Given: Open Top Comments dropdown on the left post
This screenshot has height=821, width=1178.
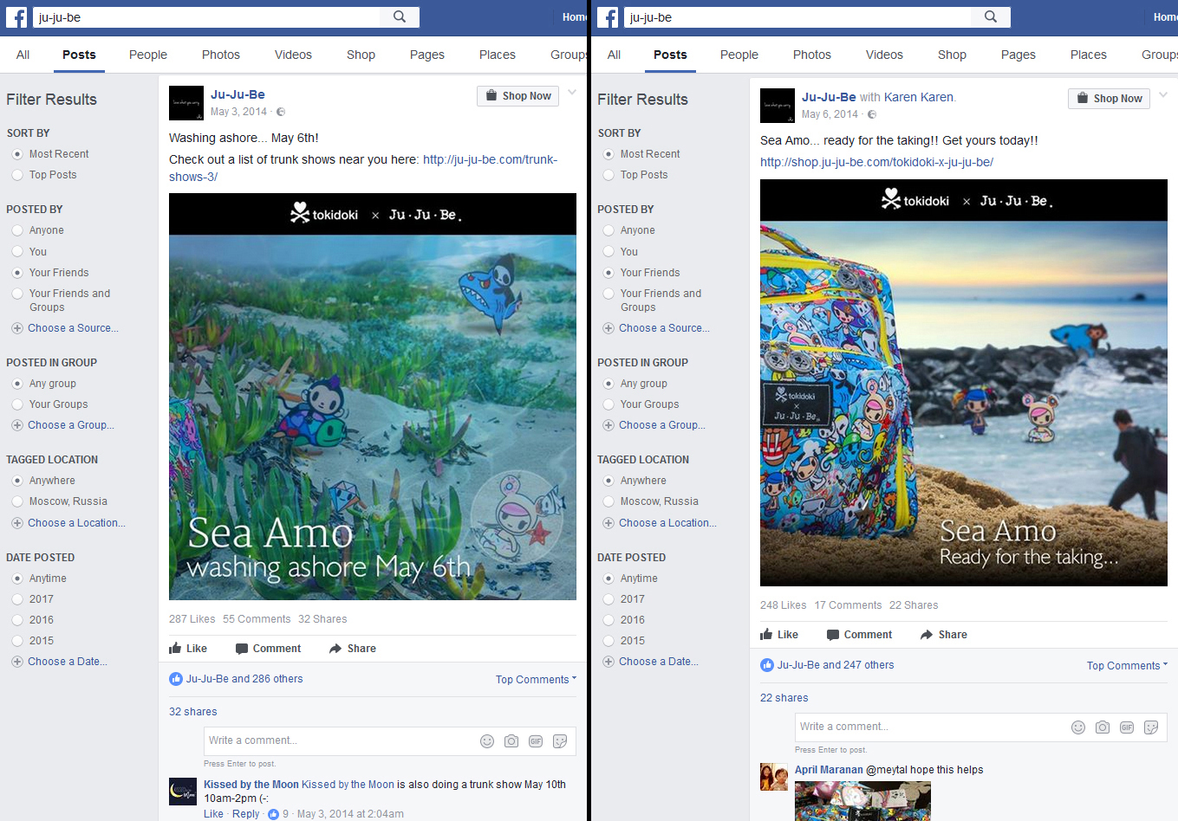Looking at the screenshot, I should coord(536,680).
